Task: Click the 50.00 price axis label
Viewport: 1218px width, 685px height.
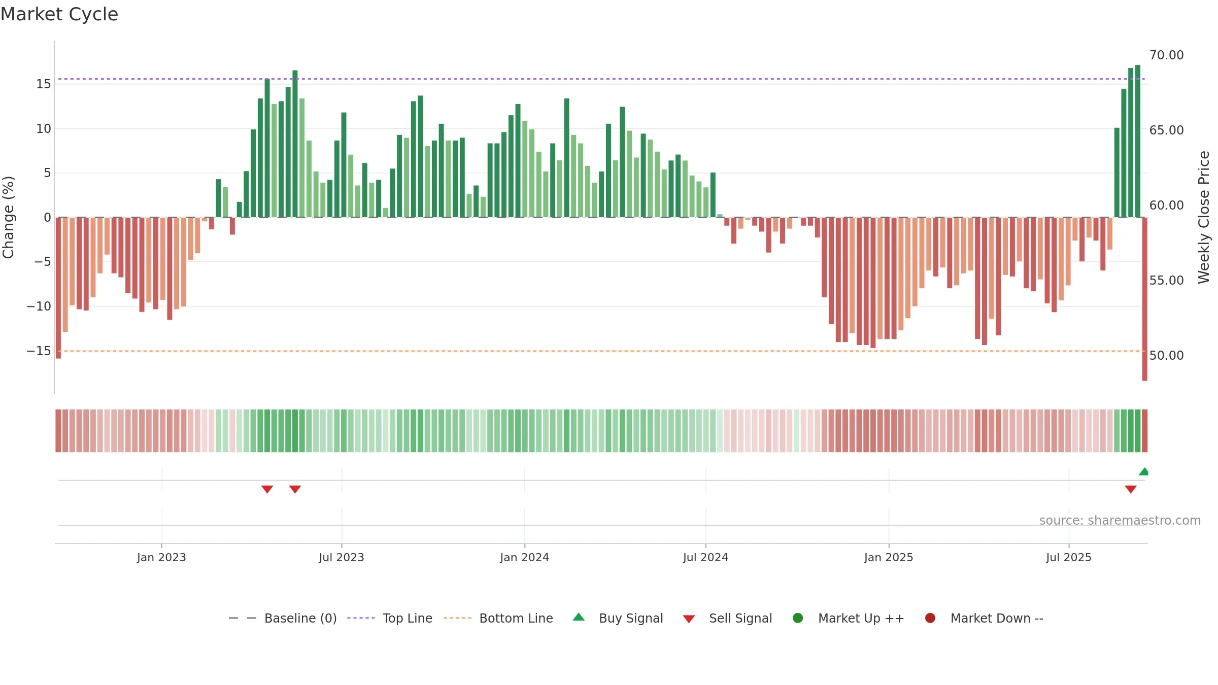Action: (1166, 355)
